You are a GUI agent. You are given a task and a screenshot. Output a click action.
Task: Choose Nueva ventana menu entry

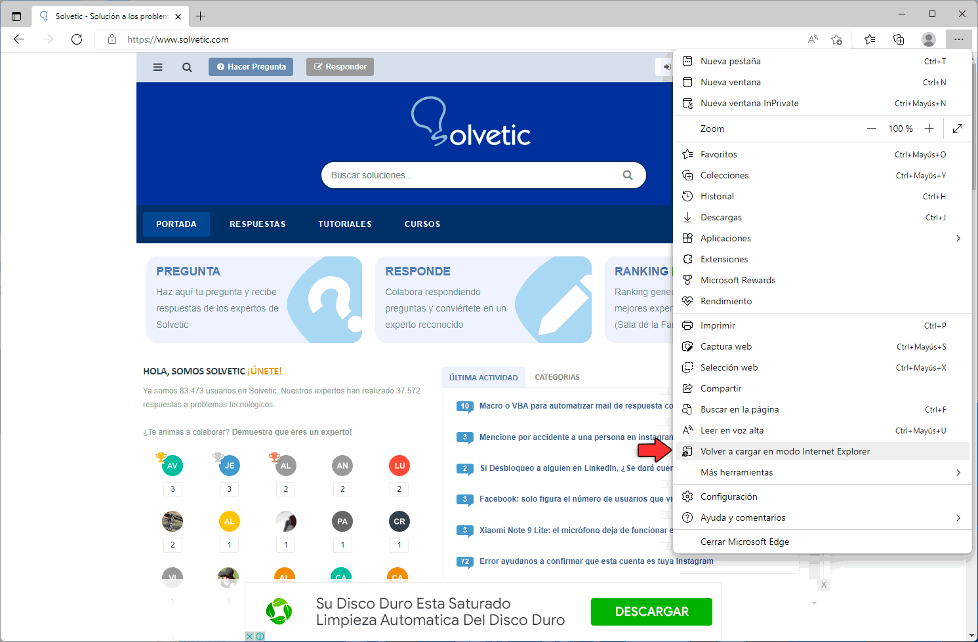pyautogui.click(x=822, y=82)
